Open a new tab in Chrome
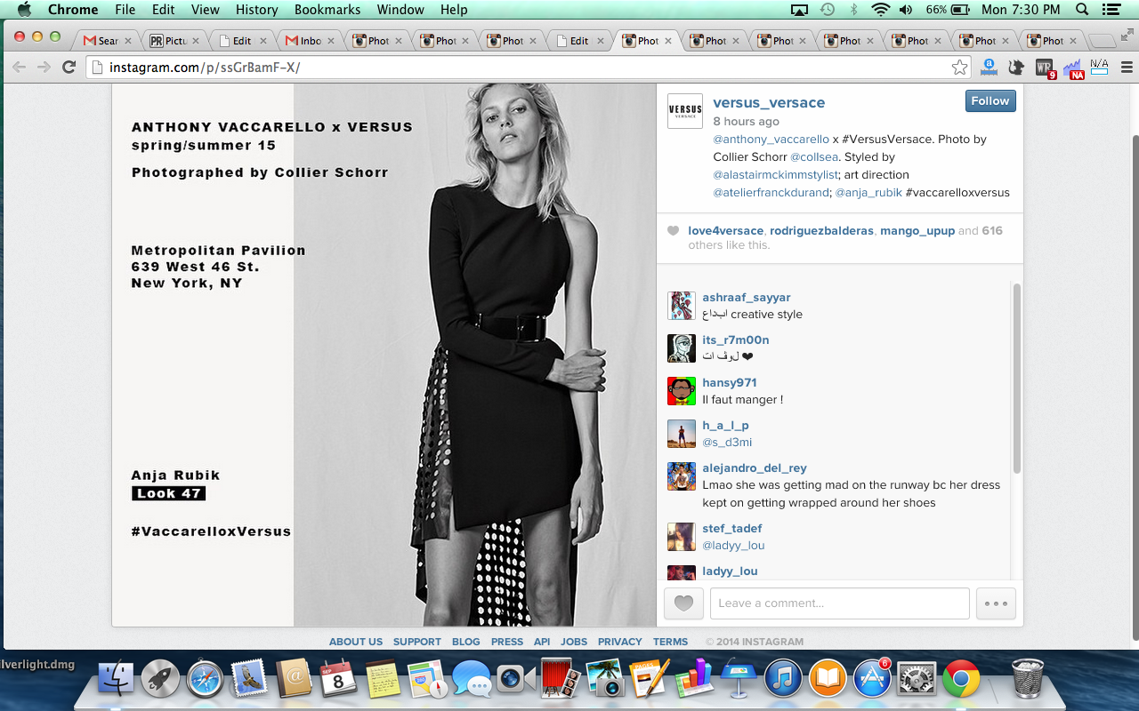 1103,41
